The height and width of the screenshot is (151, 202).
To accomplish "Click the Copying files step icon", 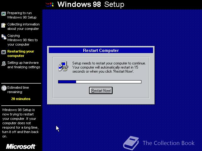I will 4,37.
